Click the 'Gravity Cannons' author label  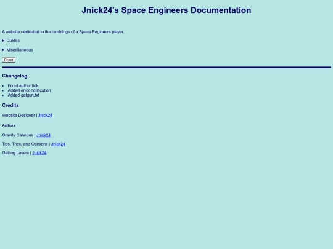(x=18, y=135)
